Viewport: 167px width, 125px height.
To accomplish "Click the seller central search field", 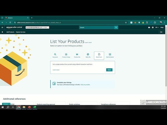I will (x=97, y=27).
